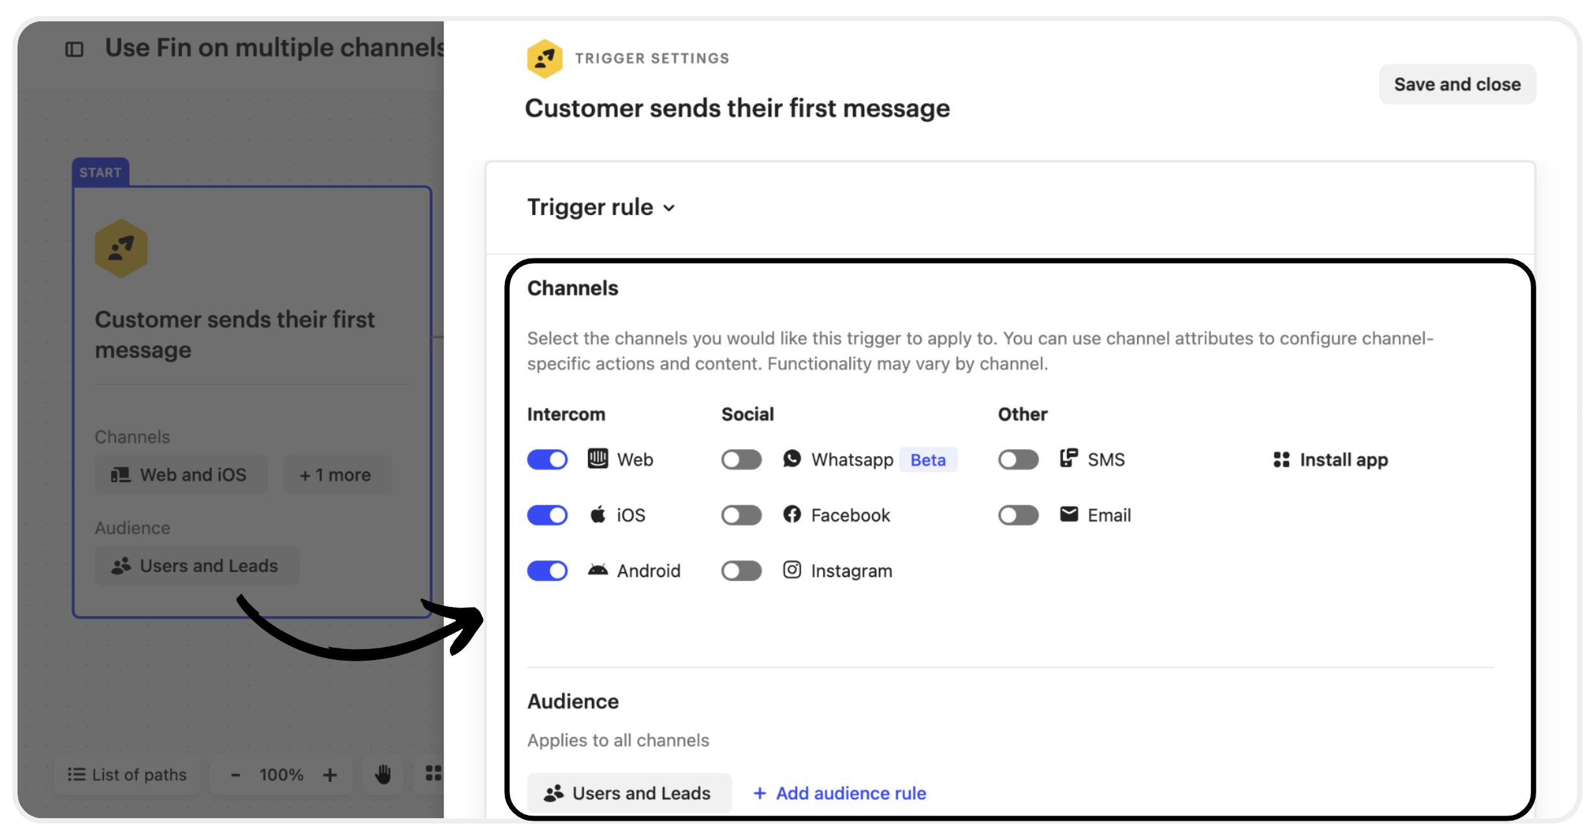This screenshot has height=833, width=1592.
Task: Click the Instagram logo icon
Action: tap(792, 570)
